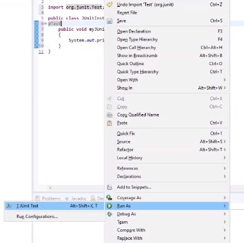The image size is (244, 243).
Task: Expand the Refactor submenu
Action: [167, 150]
